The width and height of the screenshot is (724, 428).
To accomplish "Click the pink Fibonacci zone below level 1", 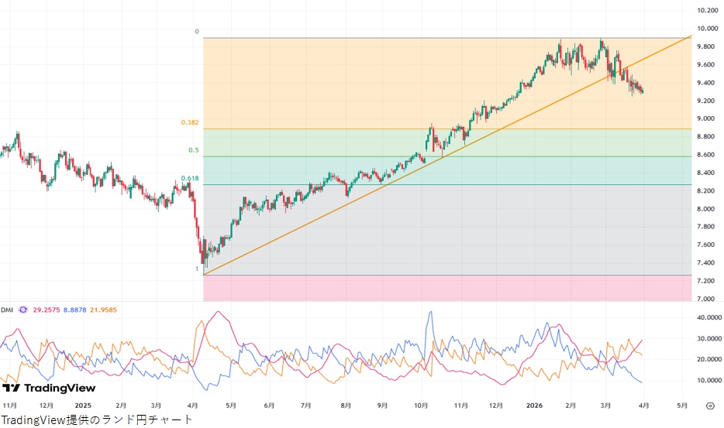I will click(446, 287).
